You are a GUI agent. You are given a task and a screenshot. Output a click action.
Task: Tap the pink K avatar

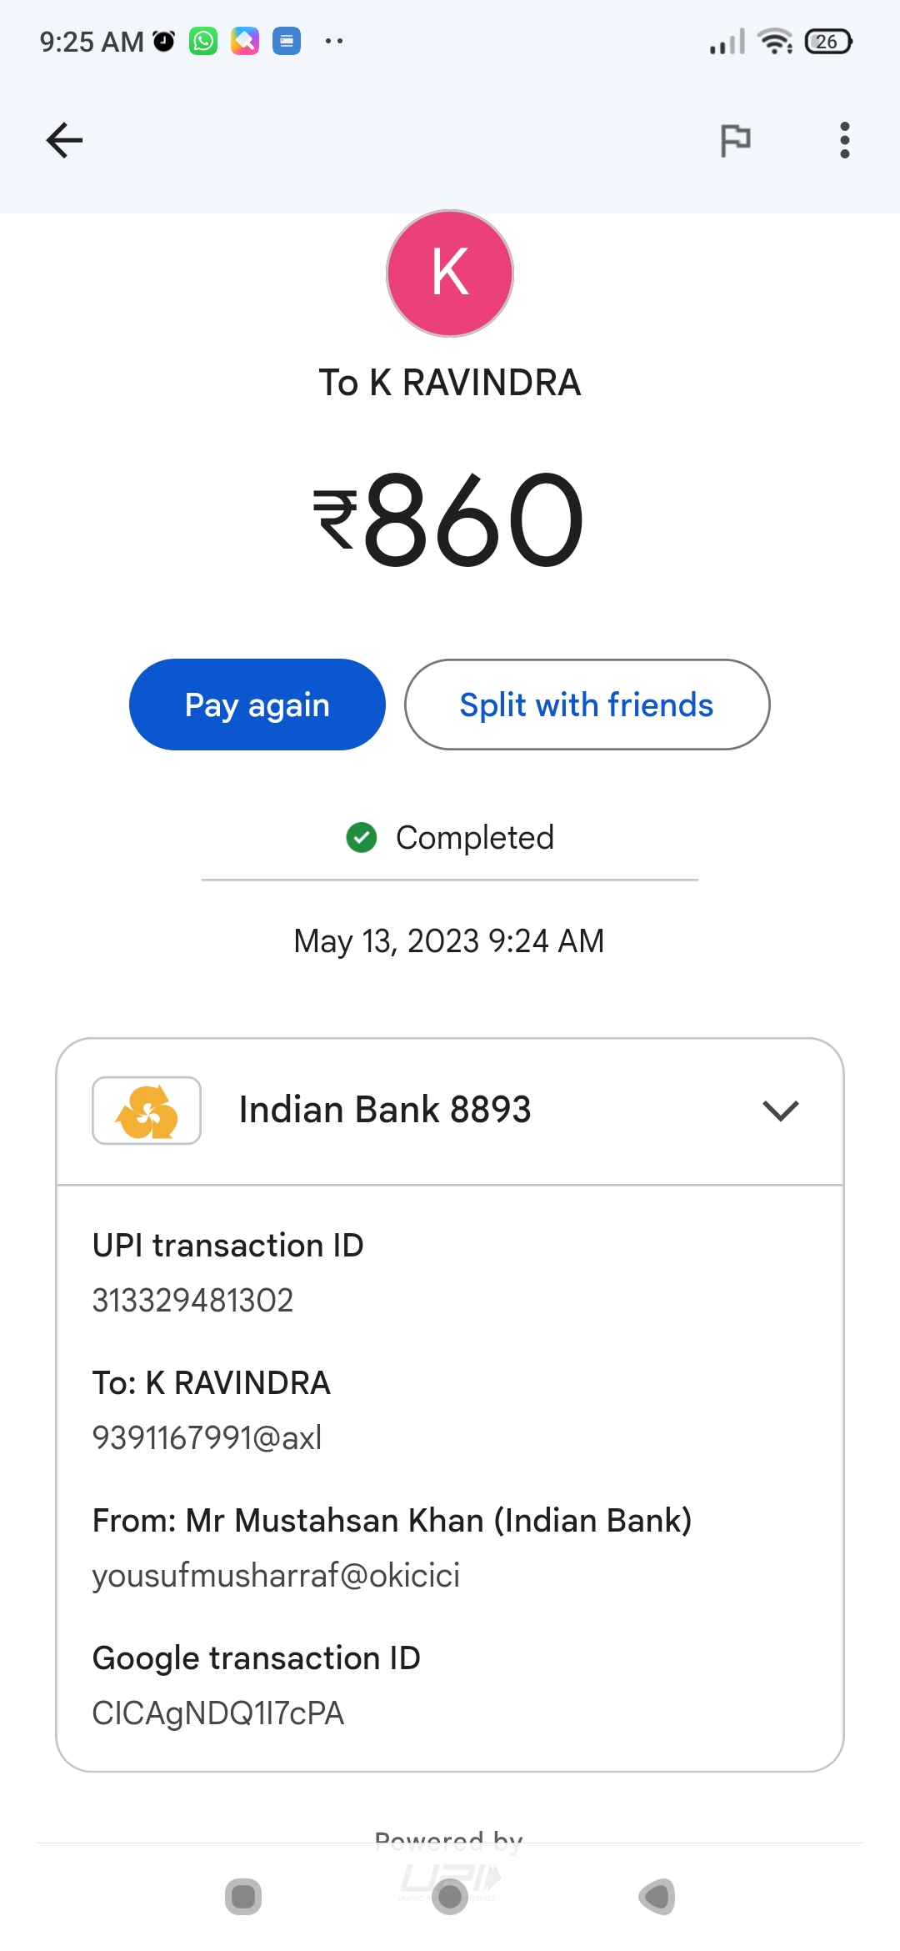coord(450,273)
